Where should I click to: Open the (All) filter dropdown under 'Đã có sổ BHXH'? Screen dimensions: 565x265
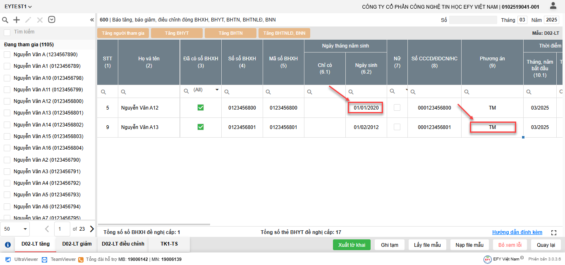(x=216, y=90)
